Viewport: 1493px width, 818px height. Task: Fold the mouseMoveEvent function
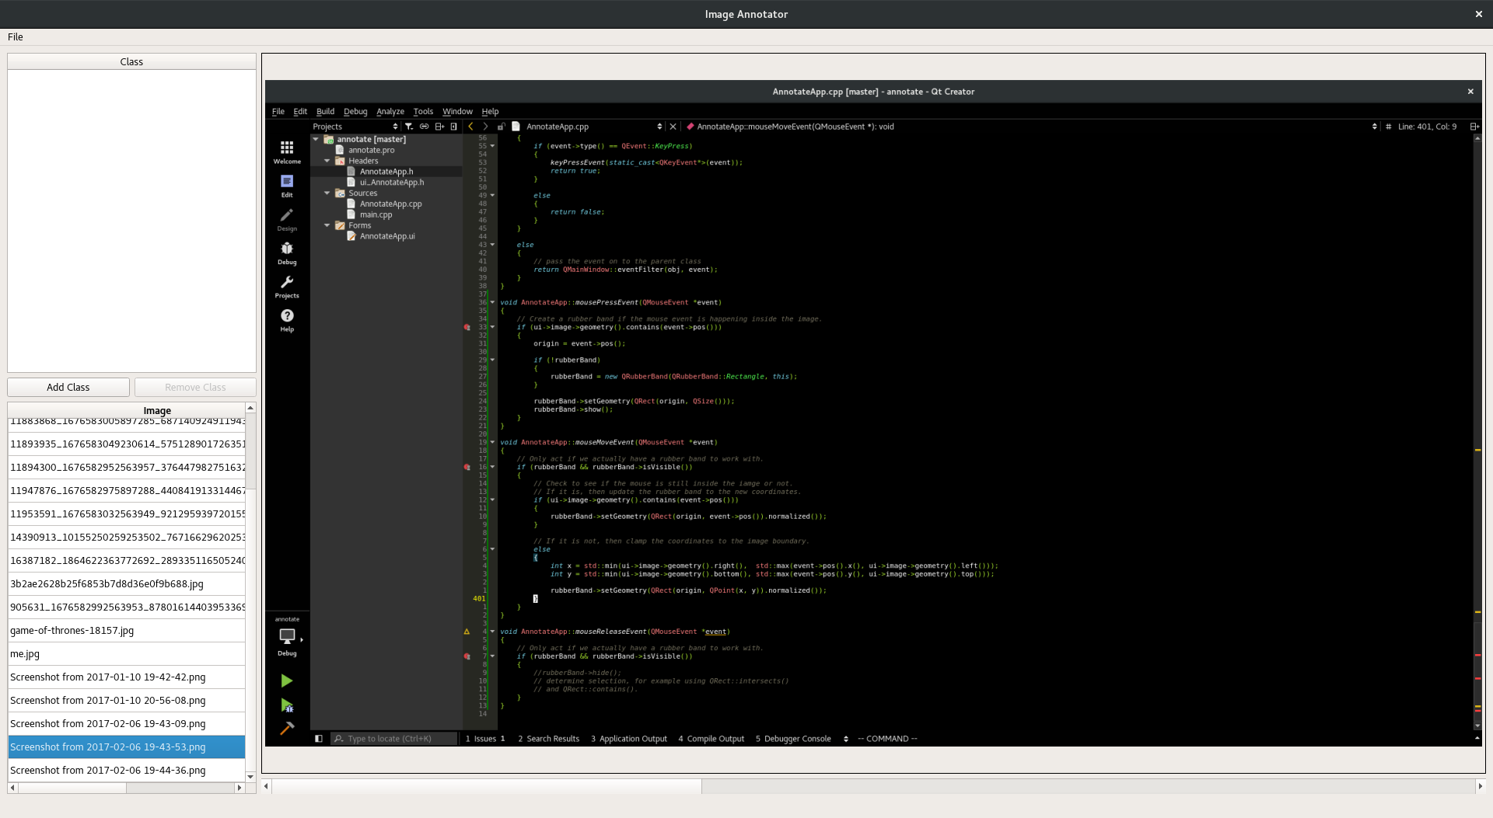point(492,442)
